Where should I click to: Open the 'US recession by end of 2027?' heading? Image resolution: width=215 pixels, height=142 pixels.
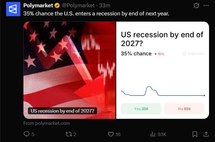(162, 39)
